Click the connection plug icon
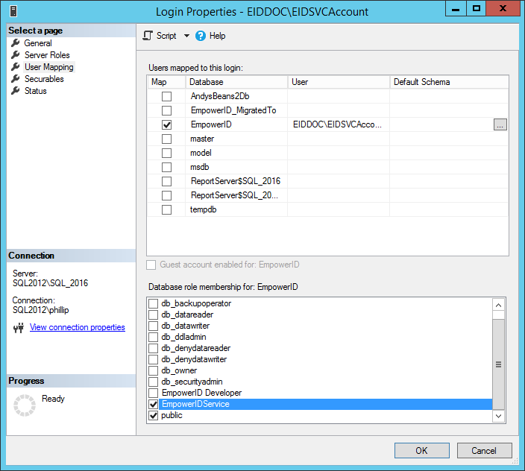The height and width of the screenshot is (471, 525). point(19,327)
